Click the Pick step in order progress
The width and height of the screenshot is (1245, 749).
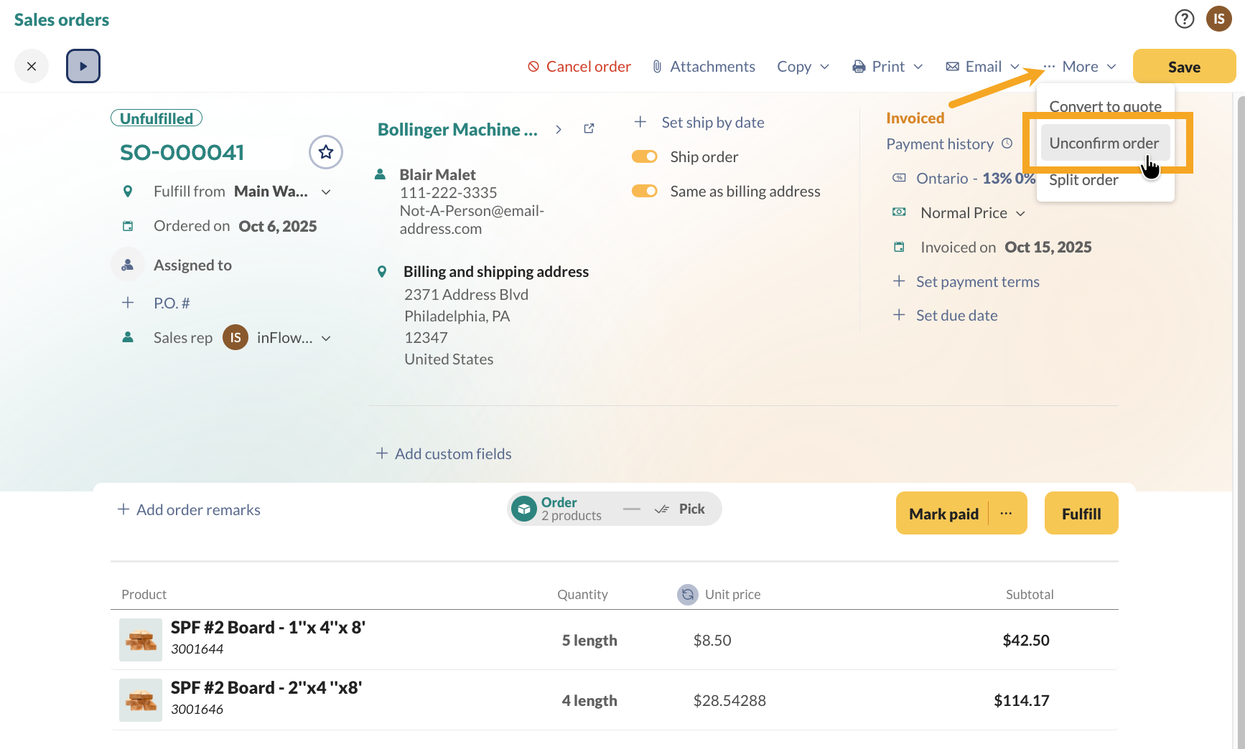click(681, 509)
